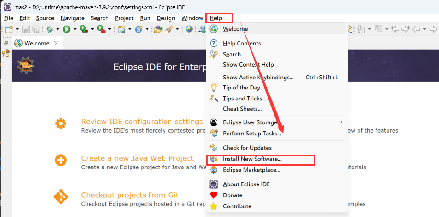This screenshot has width=439, height=217.
Task: Open the Back history dropdown arrow
Action: coord(425,29)
